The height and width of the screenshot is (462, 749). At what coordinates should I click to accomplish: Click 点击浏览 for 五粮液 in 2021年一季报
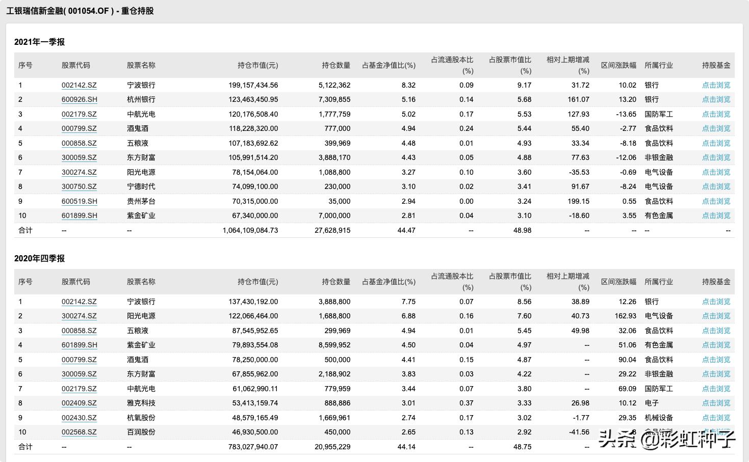(x=716, y=143)
